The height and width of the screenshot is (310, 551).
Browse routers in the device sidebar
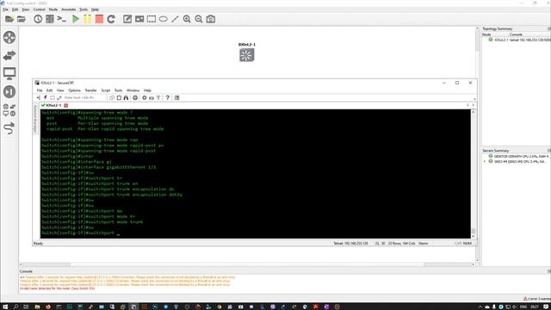(x=9, y=37)
